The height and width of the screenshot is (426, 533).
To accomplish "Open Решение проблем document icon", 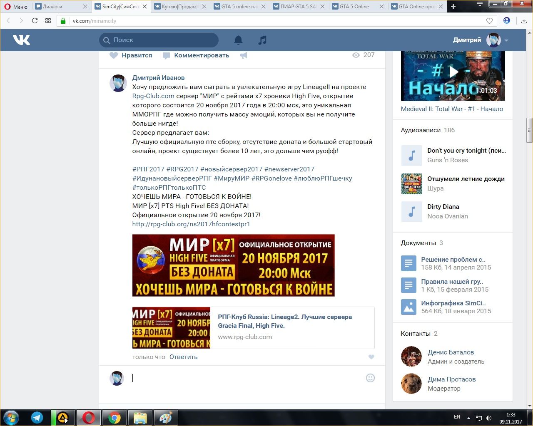I will click(x=408, y=263).
